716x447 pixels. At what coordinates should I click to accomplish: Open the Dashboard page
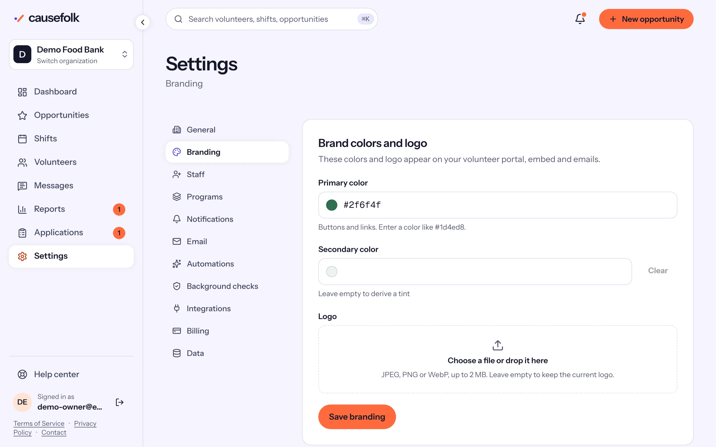71,92
